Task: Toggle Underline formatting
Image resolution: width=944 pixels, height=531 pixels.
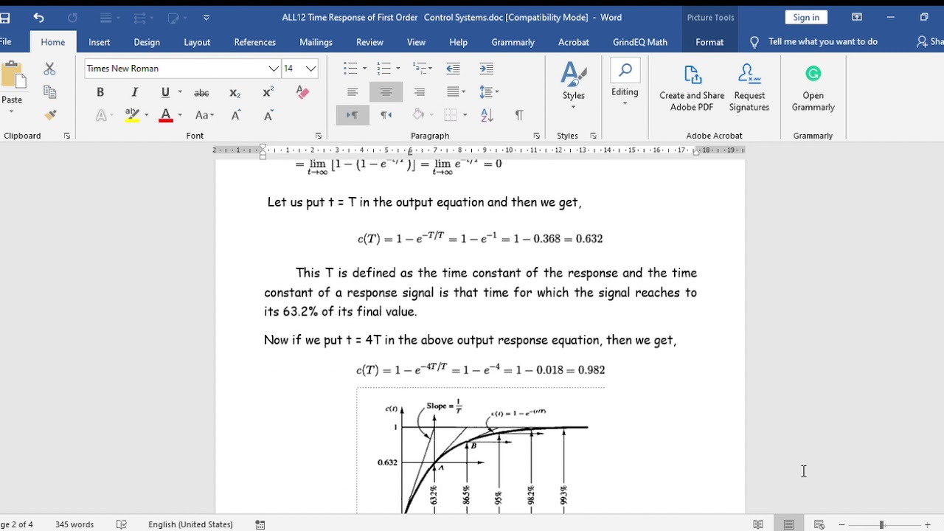Action: point(165,92)
